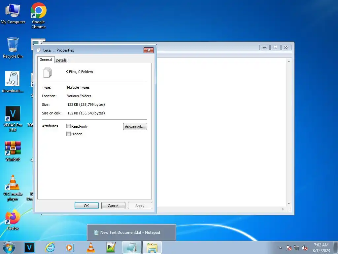The image size is (338, 254).
Task: Launch VLC media player desktop shortcut
Action: point(13,188)
